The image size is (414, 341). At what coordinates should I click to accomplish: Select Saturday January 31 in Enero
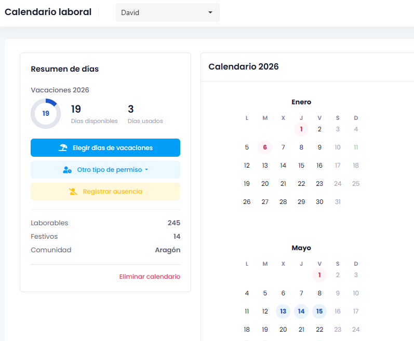pyautogui.click(x=338, y=202)
